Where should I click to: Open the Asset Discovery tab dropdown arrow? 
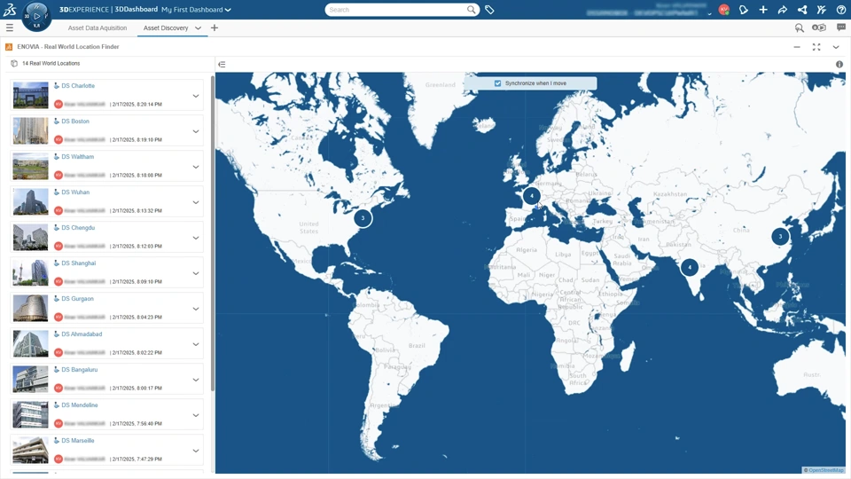(198, 27)
